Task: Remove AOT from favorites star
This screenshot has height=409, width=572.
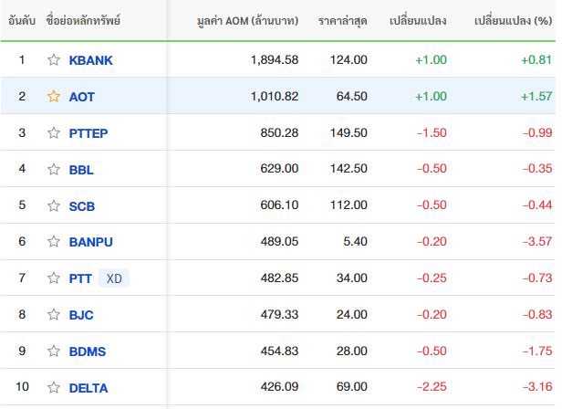Action: [54, 96]
